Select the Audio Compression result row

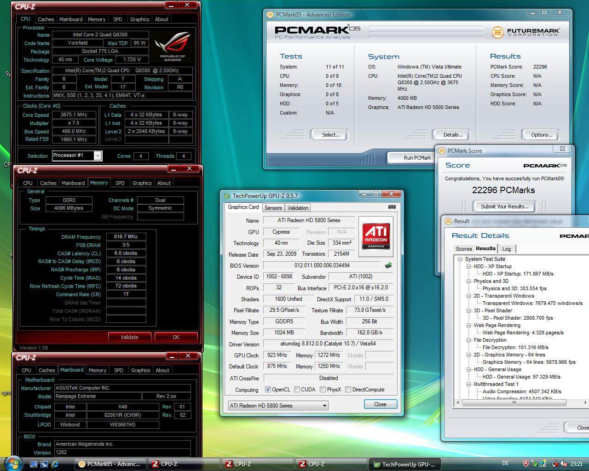[x=521, y=391]
